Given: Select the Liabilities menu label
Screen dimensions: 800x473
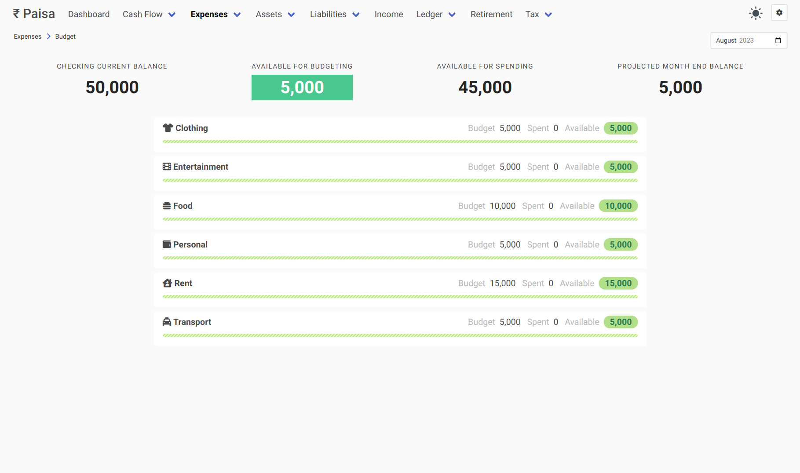Looking at the screenshot, I should (x=328, y=14).
